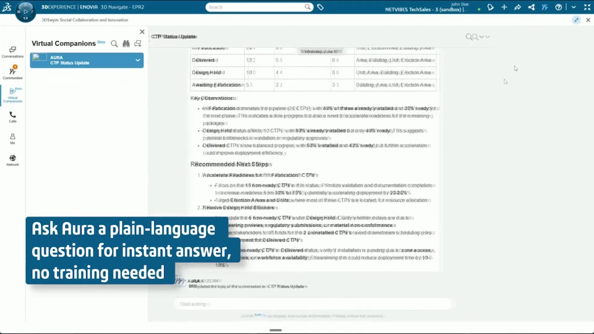
Task: Open the tag icon beside search
Action: point(320,7)
